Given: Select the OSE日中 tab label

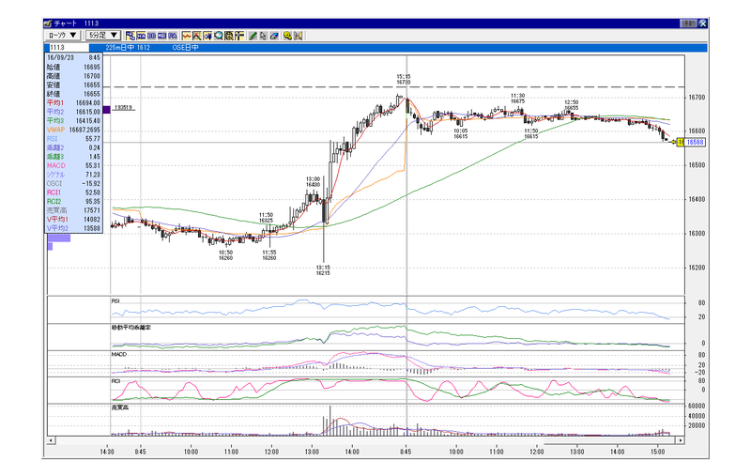Looking at the screenshot, I should [x=185, y=47].
